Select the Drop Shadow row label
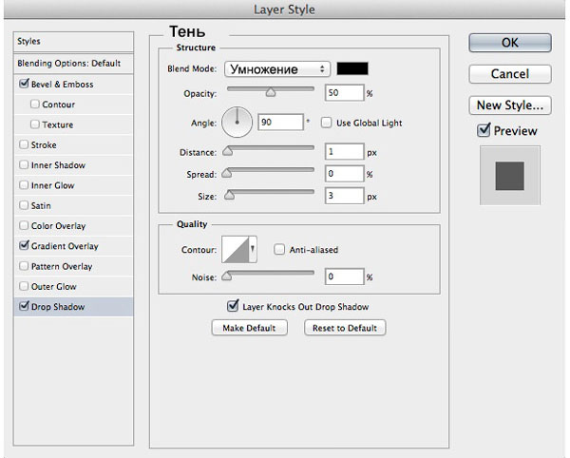Image resolution: width=570 pixels, height=458 pixels. (x=58, y=307)
